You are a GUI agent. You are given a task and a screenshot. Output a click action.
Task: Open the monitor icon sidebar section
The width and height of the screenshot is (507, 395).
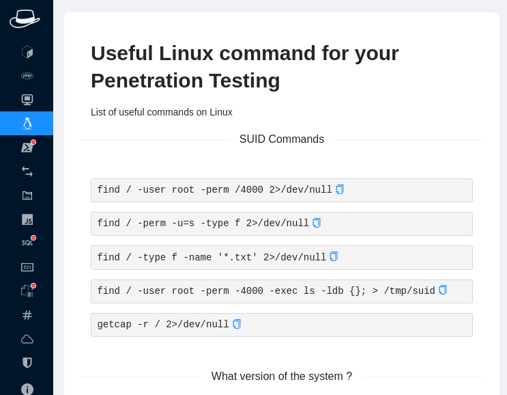tap(27, 100)
